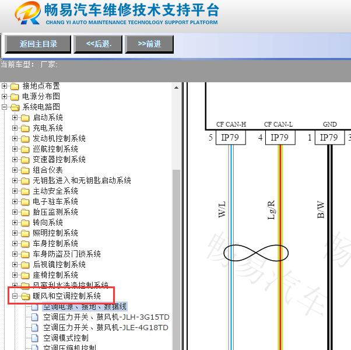Click the folder icon for 主动安全系统

[x=25, y=191]
